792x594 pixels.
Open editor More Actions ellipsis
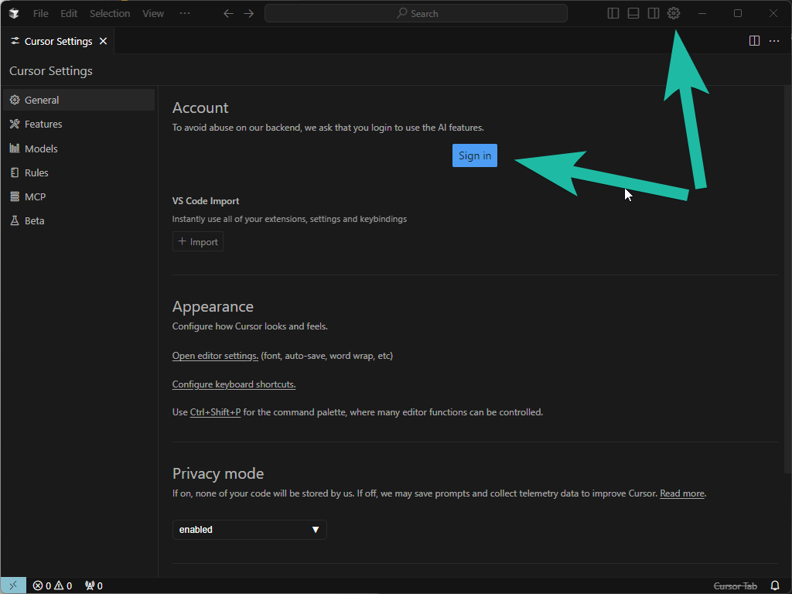point(773,41)
